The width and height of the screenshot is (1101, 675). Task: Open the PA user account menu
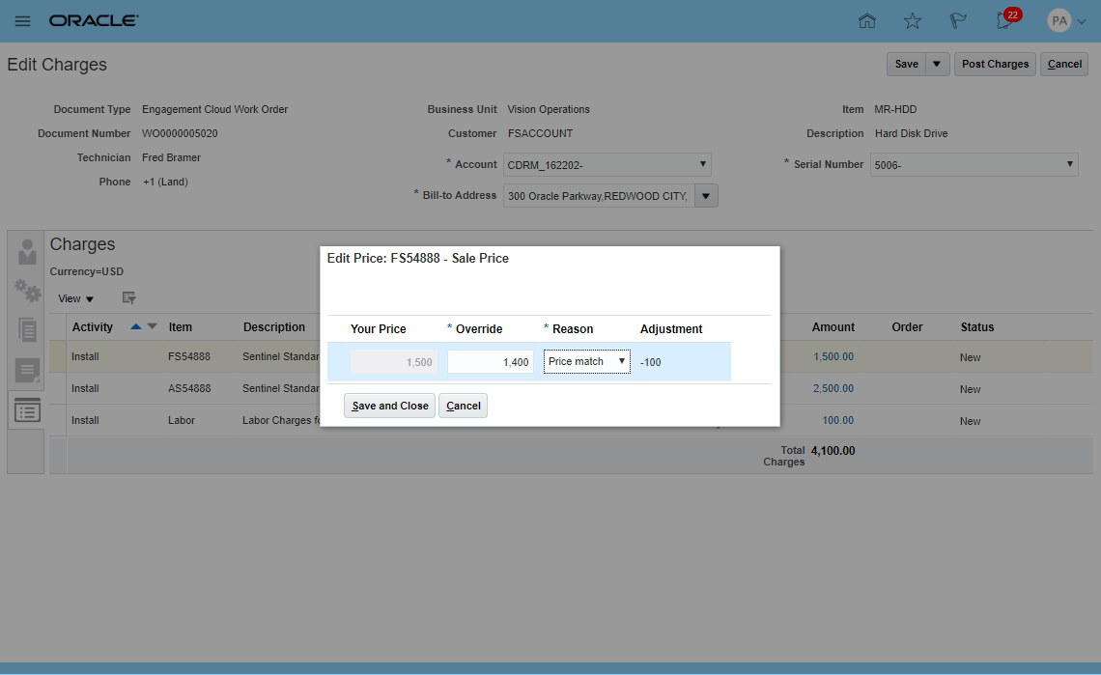click(x=1066, y=21)
